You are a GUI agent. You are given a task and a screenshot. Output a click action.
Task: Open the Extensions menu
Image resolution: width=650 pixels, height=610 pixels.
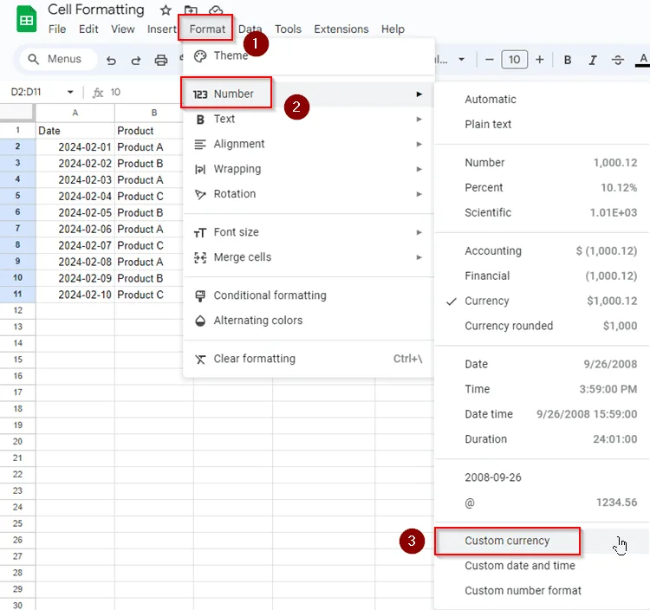[x=341, y=29]
